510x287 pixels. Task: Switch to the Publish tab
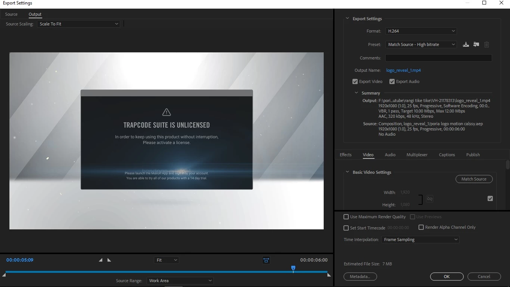click(x=473, y=155)
